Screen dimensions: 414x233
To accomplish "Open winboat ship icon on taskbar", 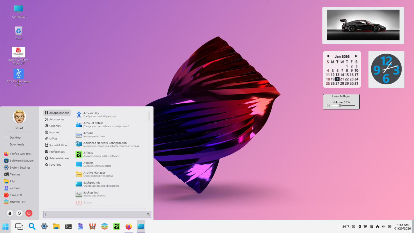I will point(80,227).
